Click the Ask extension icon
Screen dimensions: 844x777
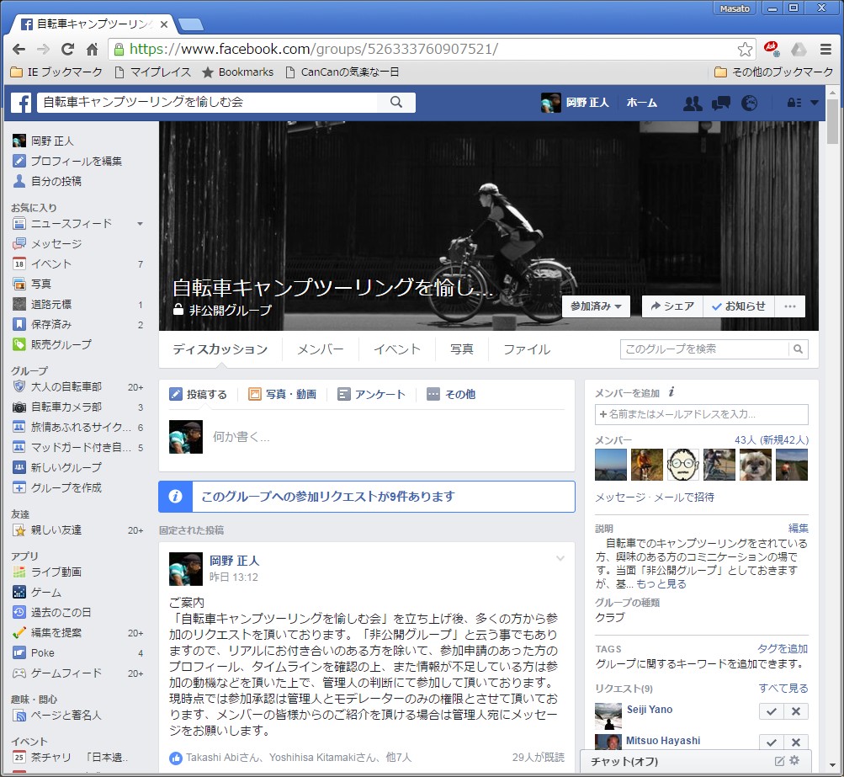(772, 49)
